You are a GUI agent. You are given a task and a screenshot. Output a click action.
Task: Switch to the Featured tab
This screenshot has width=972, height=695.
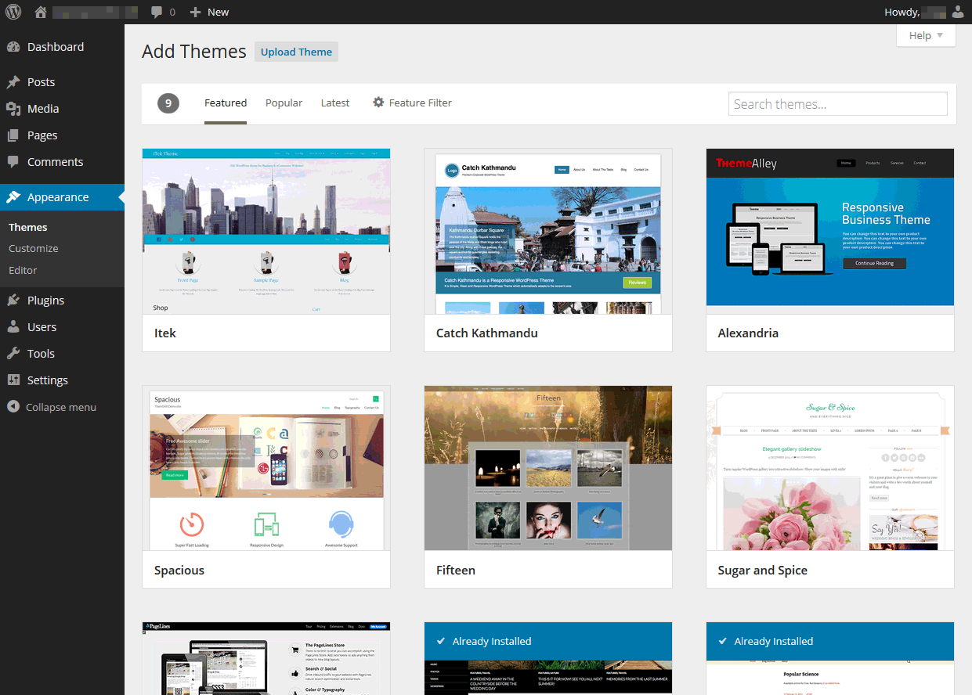tap(226, 103)
